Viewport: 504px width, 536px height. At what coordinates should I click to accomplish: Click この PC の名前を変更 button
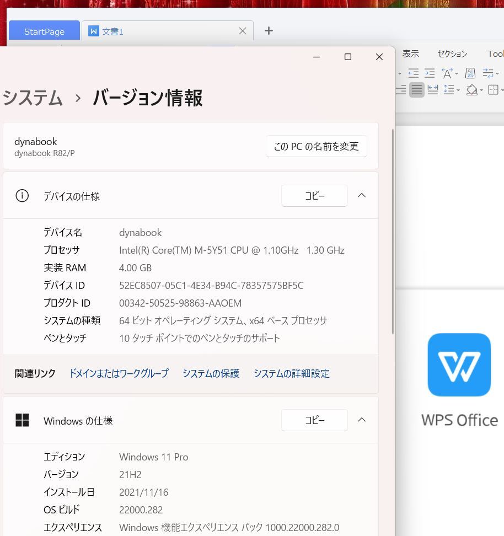317,146
